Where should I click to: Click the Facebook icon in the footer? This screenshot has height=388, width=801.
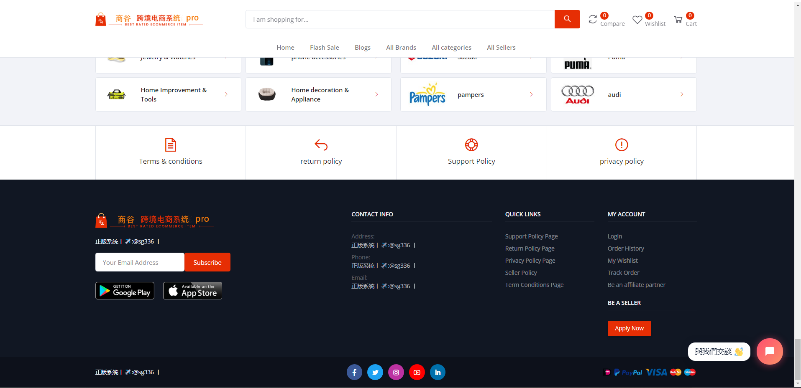point(354,372)
